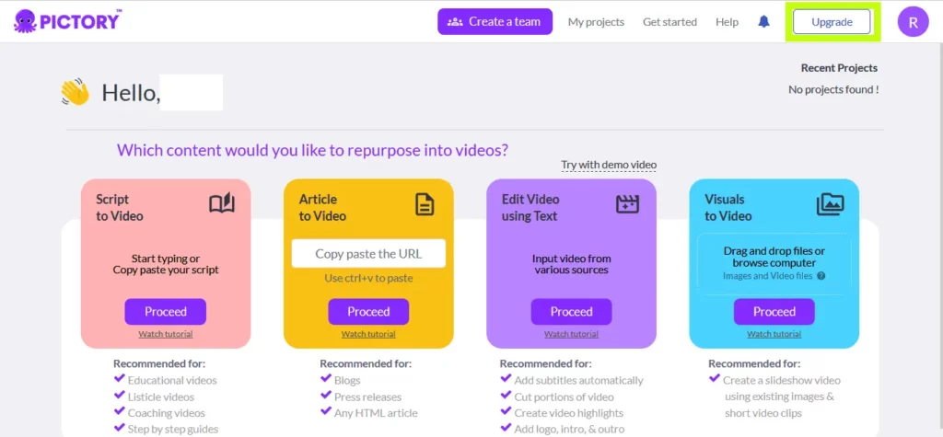
Task: Click the Drag and drop files area
Action: pos(774,264)
